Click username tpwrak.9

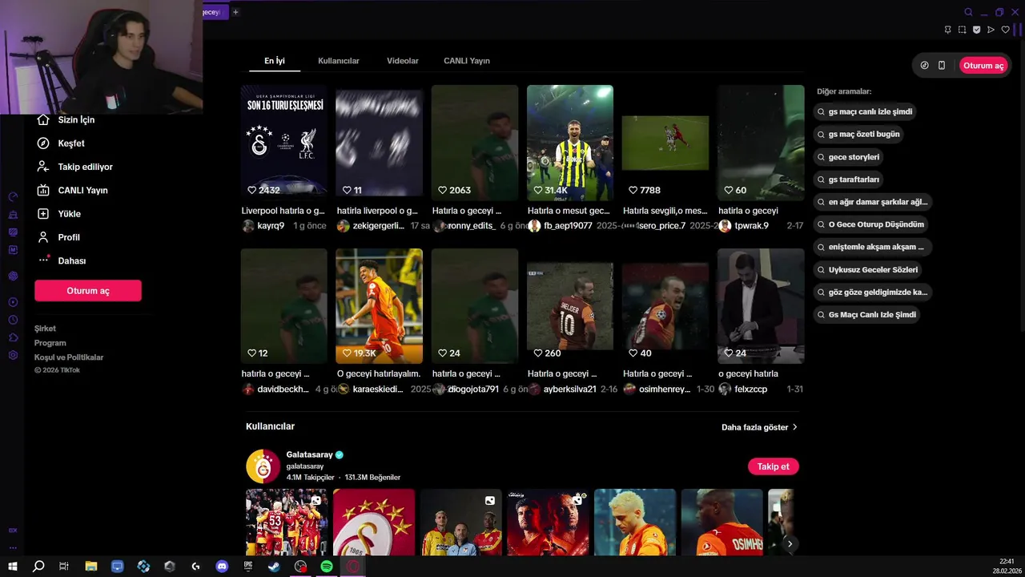coord(751,226)
